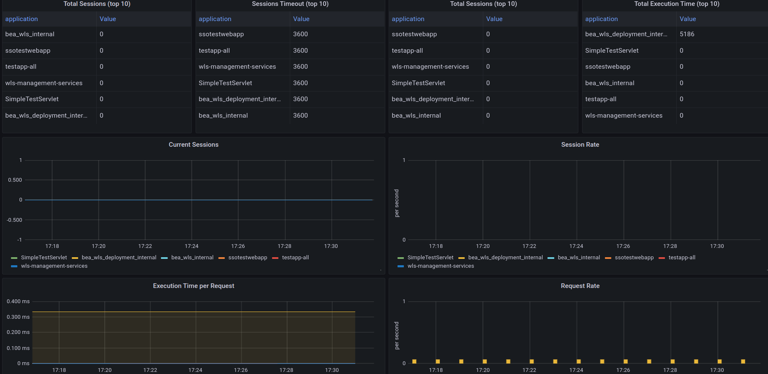
Task: Click green SimpleTestServlet color swatch in Session Rate legend
Action: pos(400,258)
